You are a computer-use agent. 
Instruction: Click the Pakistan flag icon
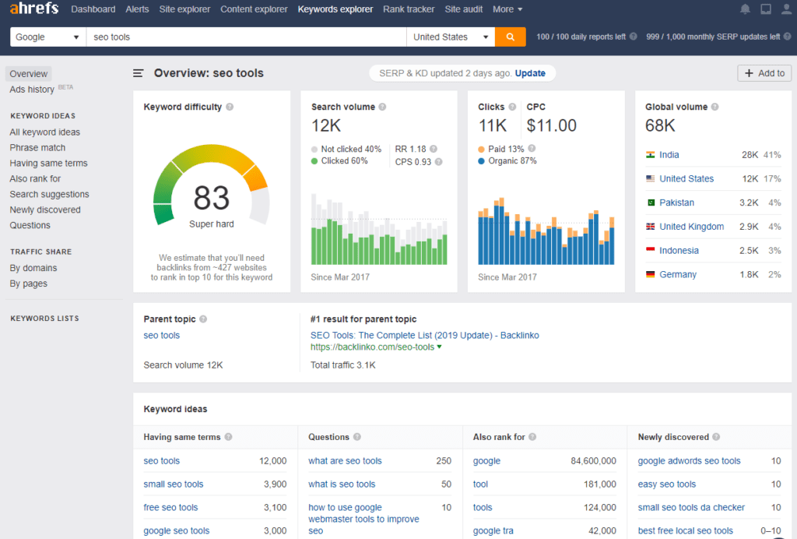coord(651,203)
